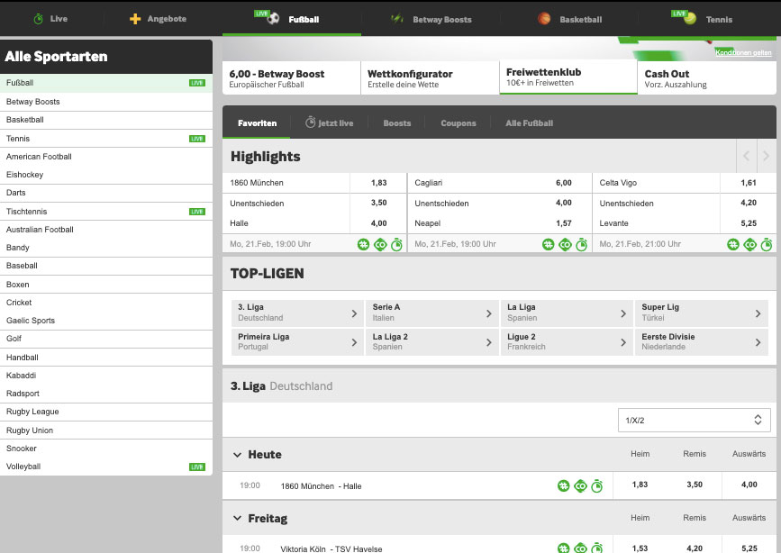Switch to the Alle Fußball tab
The height and width of the screenshot is (553, 781).
(529, 123)
